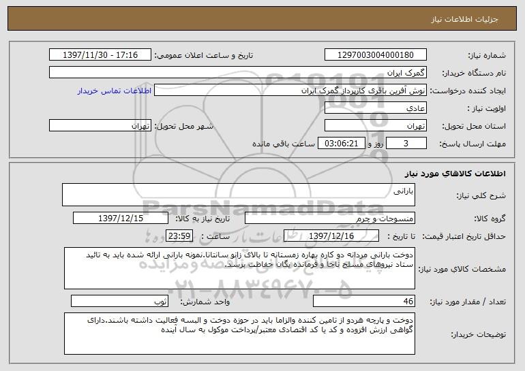Click the delivery city field تهران
525x371 pixels.
point(100,125)
